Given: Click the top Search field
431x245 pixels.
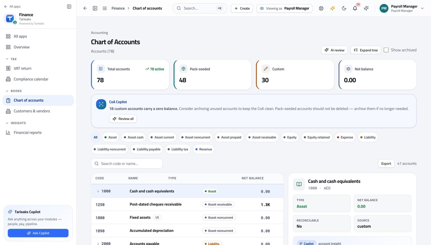Looking at the screenshot, I should pos(200,8).
